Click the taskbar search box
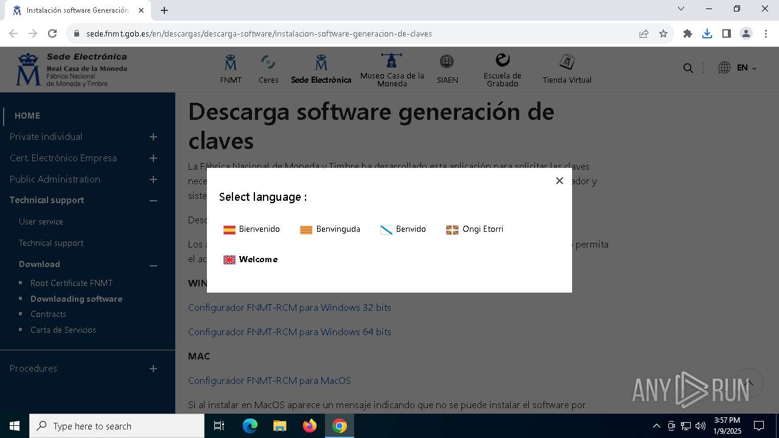779x438 pixels. [x=117, y=426]
